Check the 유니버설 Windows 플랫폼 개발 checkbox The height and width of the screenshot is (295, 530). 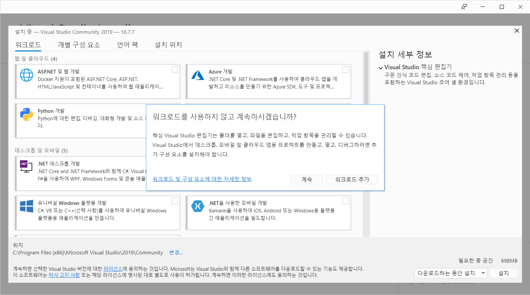(x=175, y=201)
